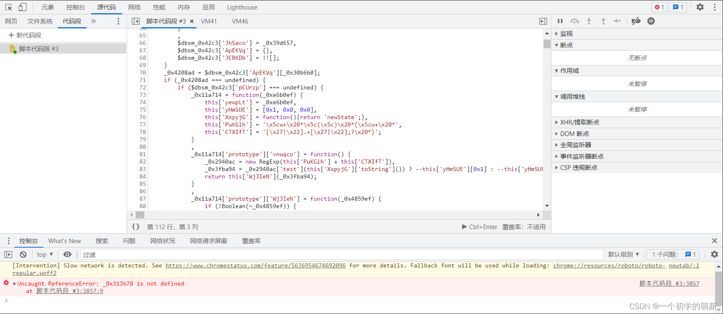Expand 全局监听器 section

pyautogui.click(x=637, y=145)
